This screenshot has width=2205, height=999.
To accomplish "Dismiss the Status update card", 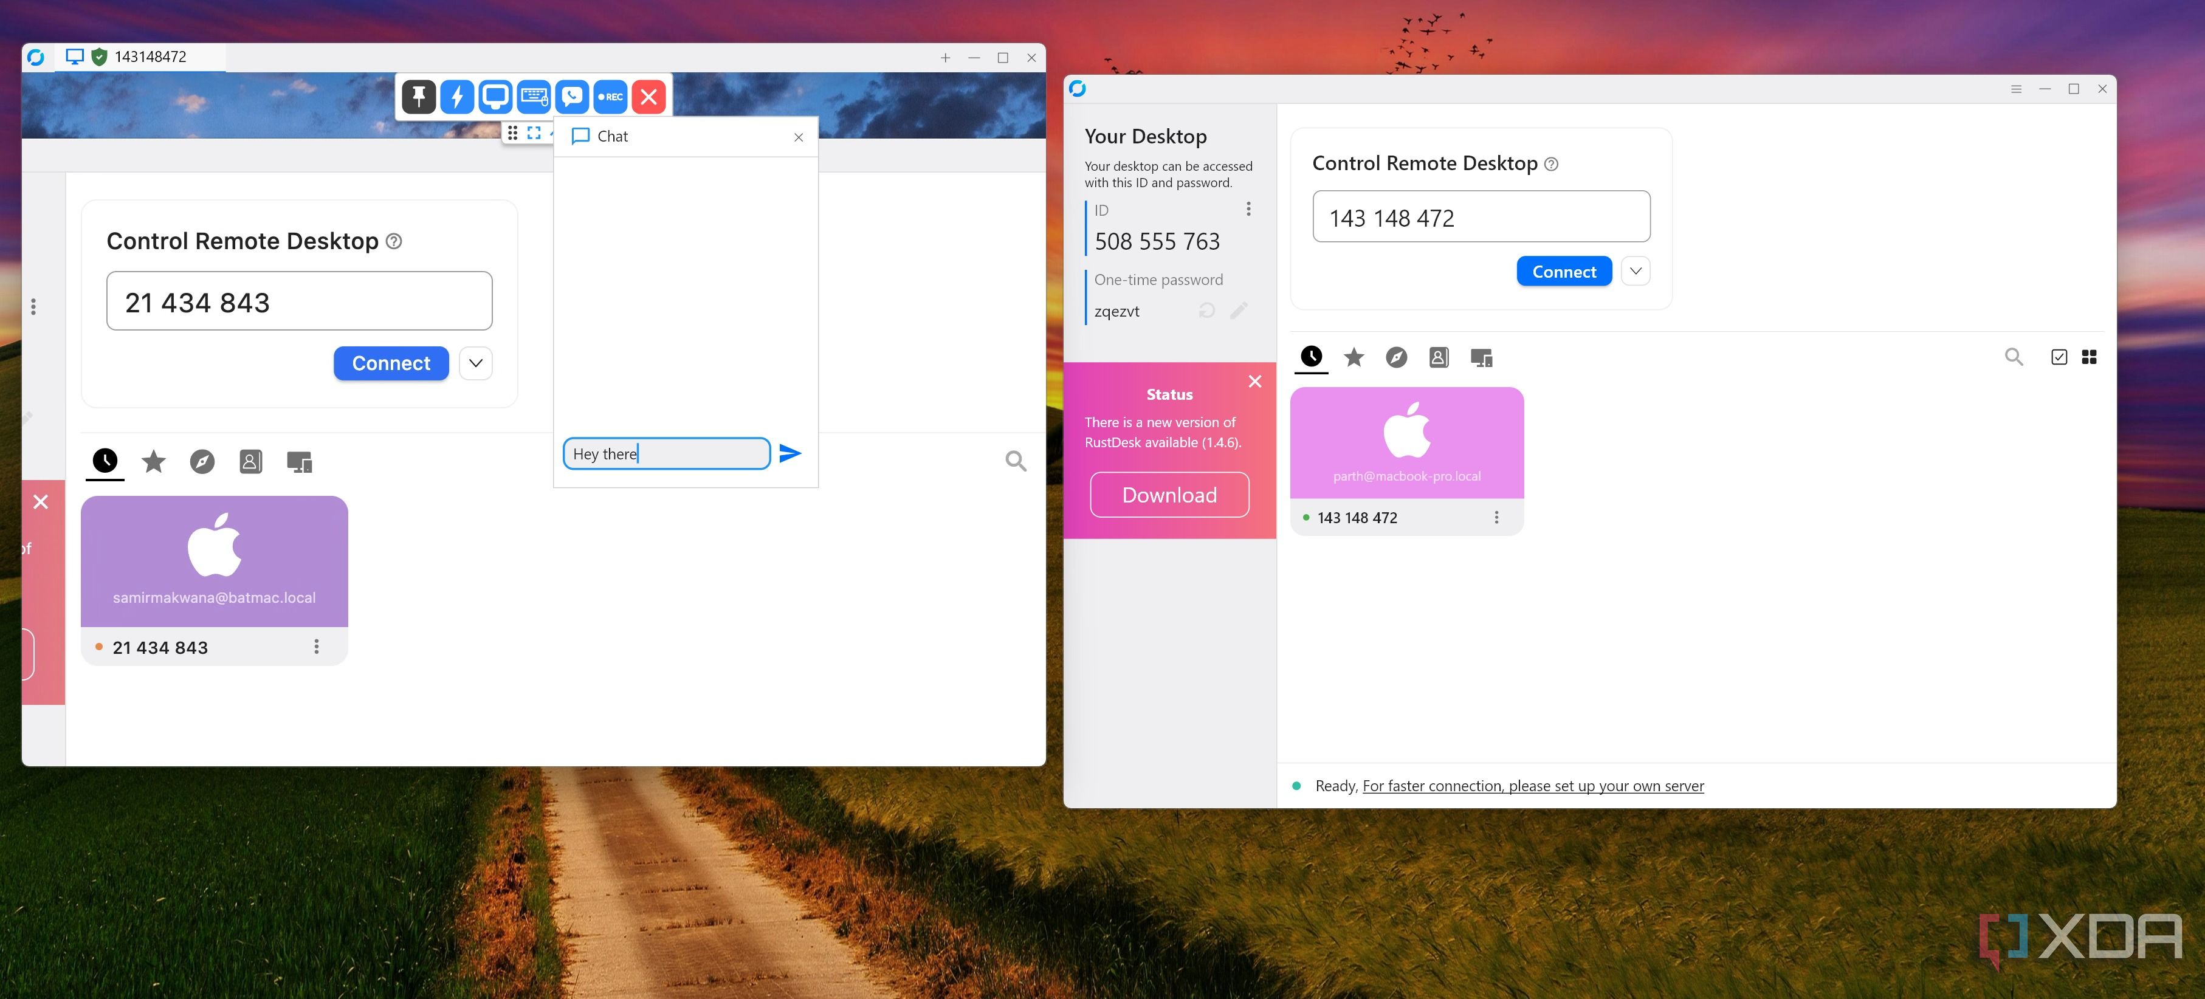I will (x=1255, y=382).
